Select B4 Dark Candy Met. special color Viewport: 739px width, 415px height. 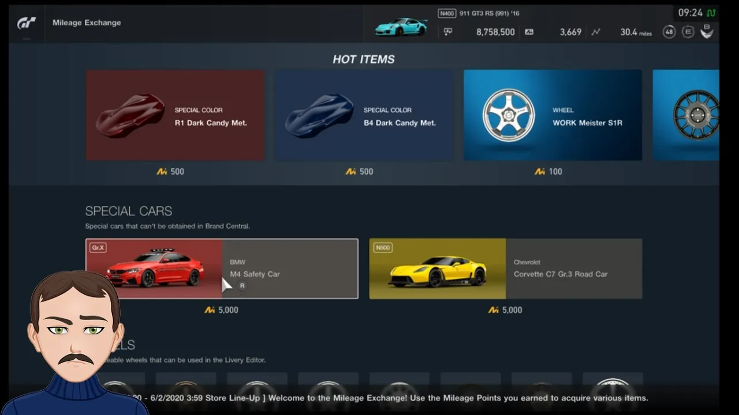tap(364, 115)
